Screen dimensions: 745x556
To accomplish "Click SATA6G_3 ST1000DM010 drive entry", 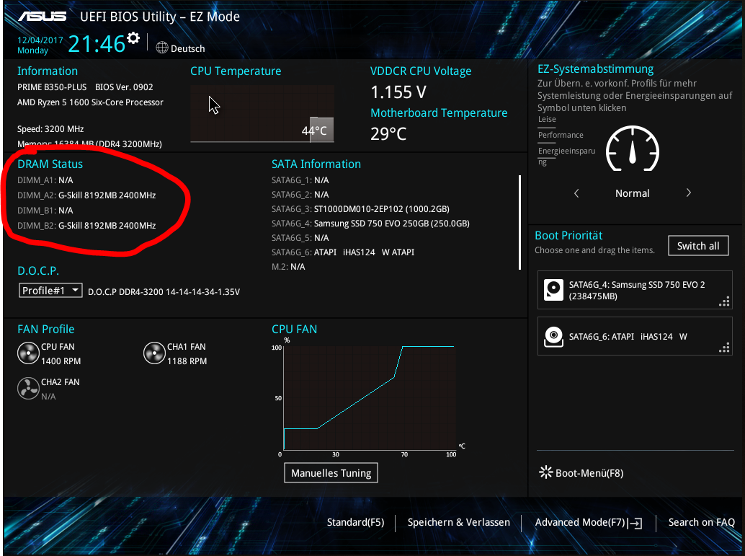I will click(x=361, y=209).
